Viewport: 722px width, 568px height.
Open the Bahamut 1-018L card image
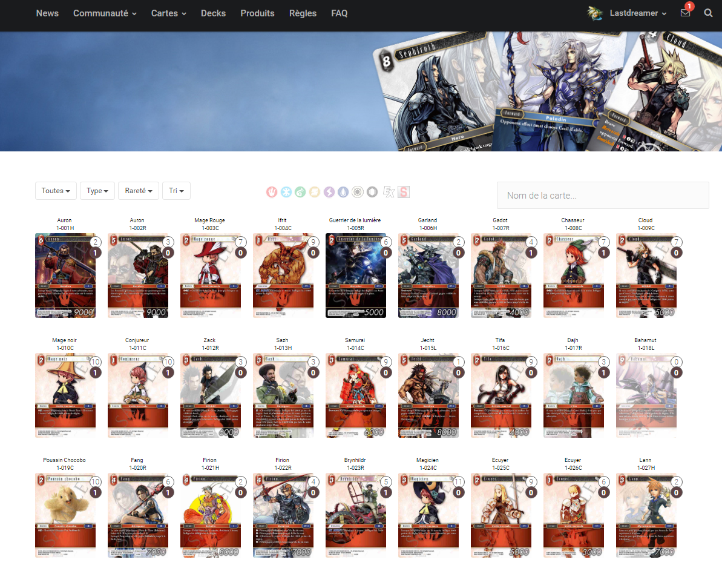(646, 395)
